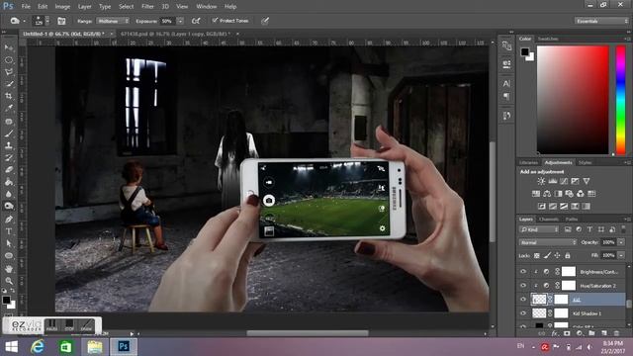Pick a color in the color field

click(573, 100)
